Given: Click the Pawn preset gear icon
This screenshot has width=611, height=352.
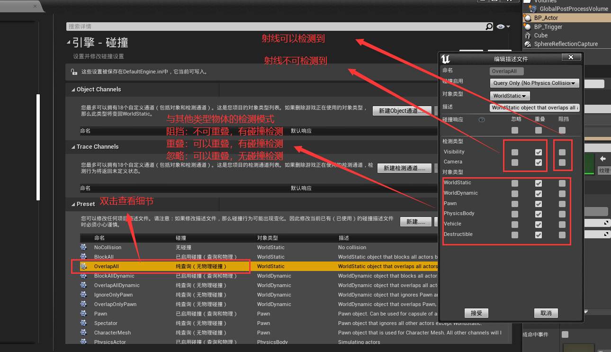Looking at the screenshot, I should coord(84,314).
